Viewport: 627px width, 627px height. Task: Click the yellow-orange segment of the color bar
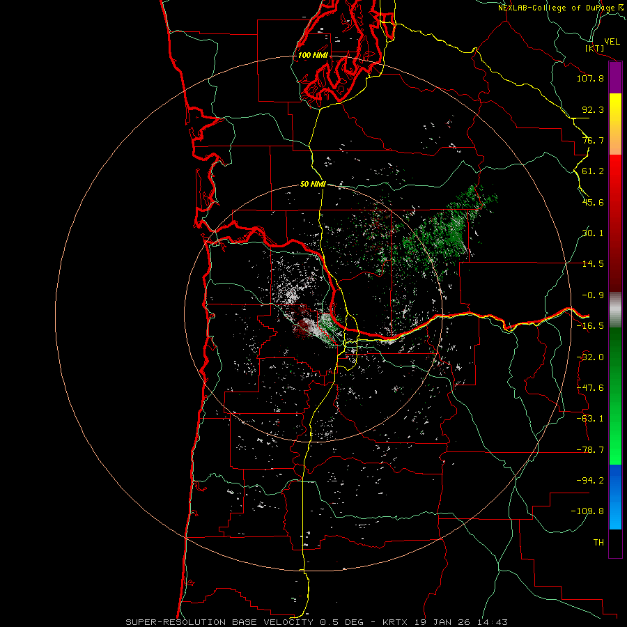[615, 124]
